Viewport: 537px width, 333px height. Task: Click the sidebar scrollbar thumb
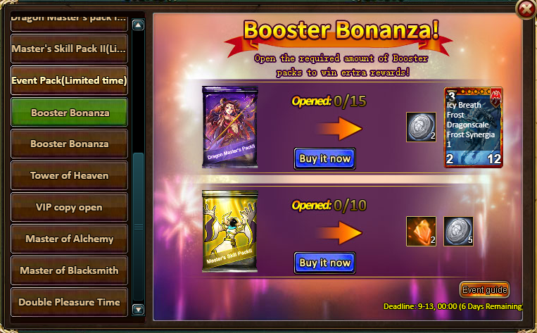tap(139, 227)
